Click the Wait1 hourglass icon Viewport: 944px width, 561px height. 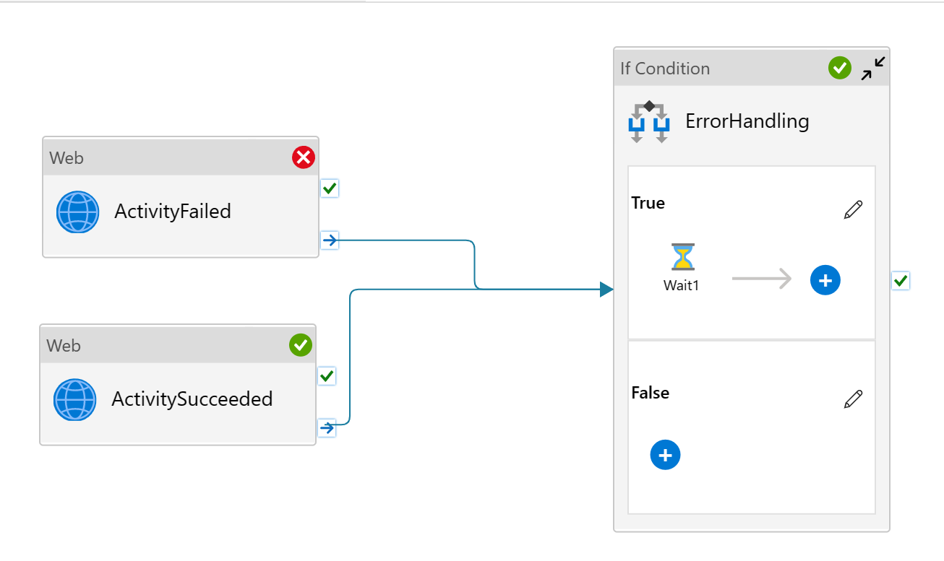pos(681,257)
